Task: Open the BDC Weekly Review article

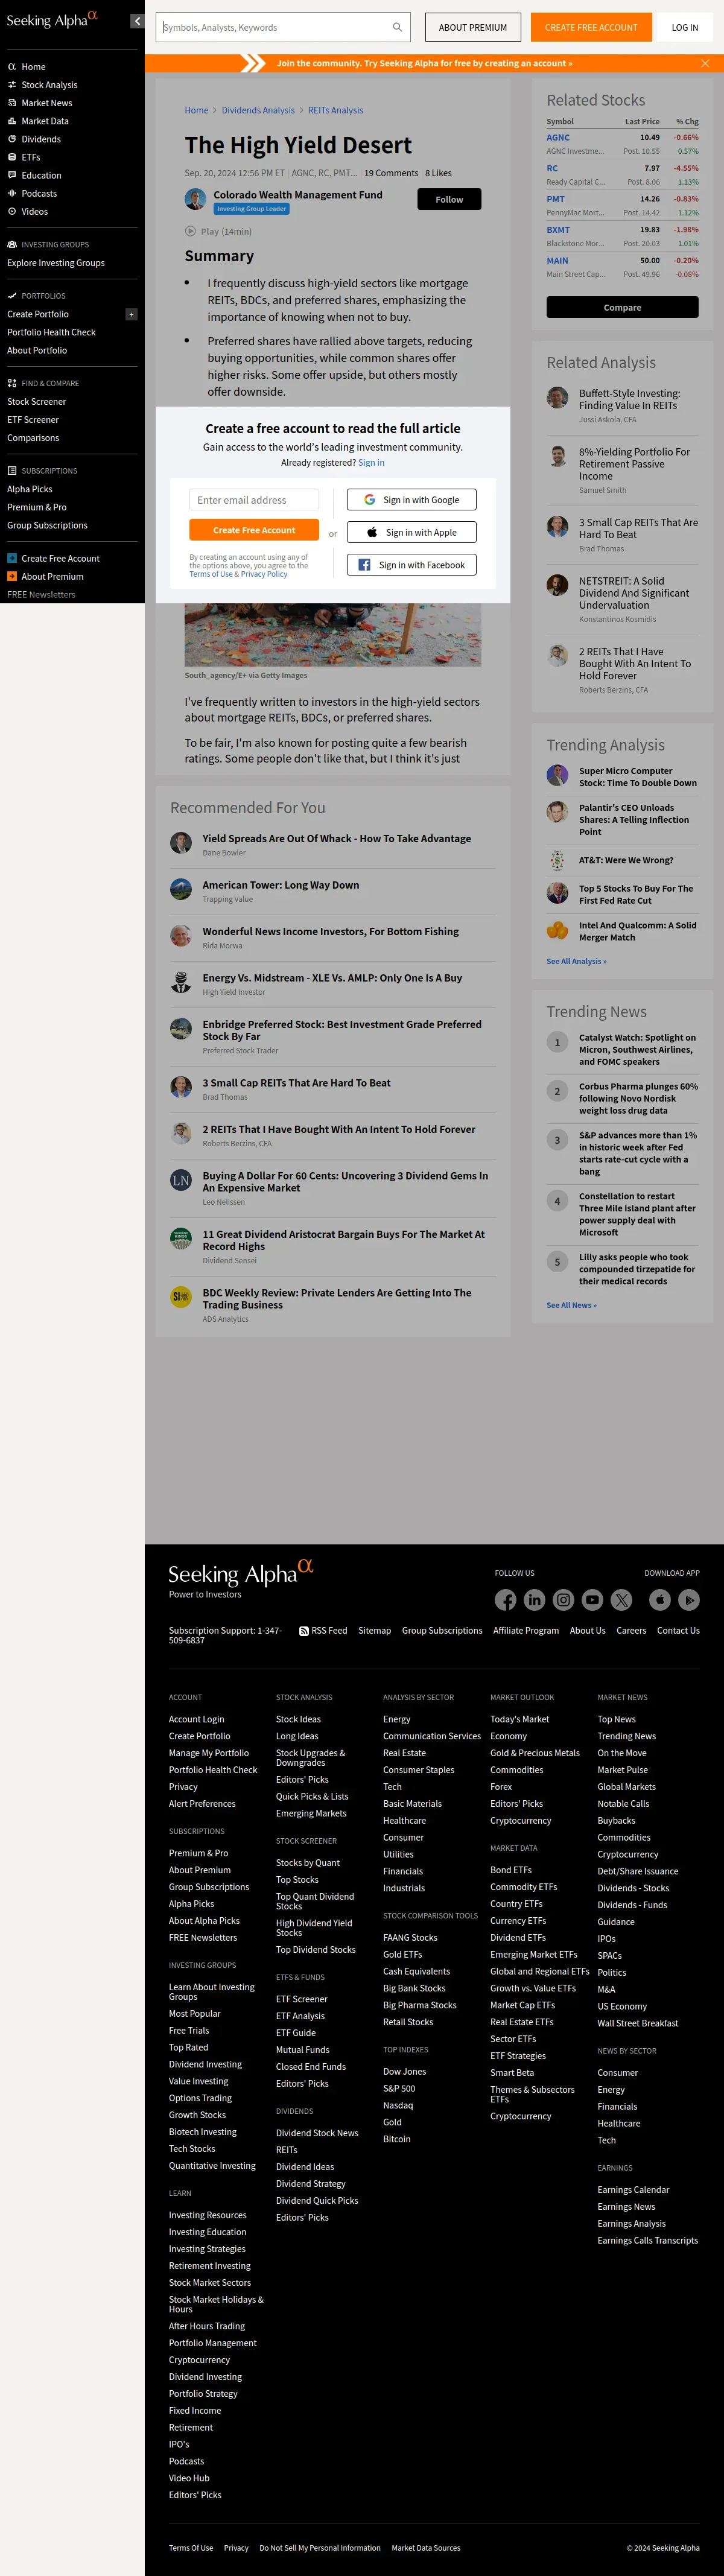Action: 337,1298
